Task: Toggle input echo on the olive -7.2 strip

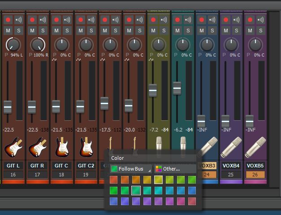Action: click(164, 20)
